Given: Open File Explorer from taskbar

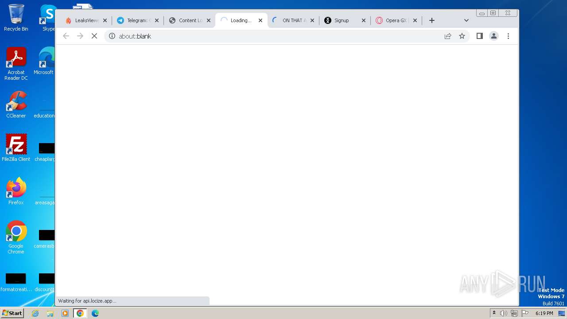Looking at the screenshot, I should pos(50,313).
